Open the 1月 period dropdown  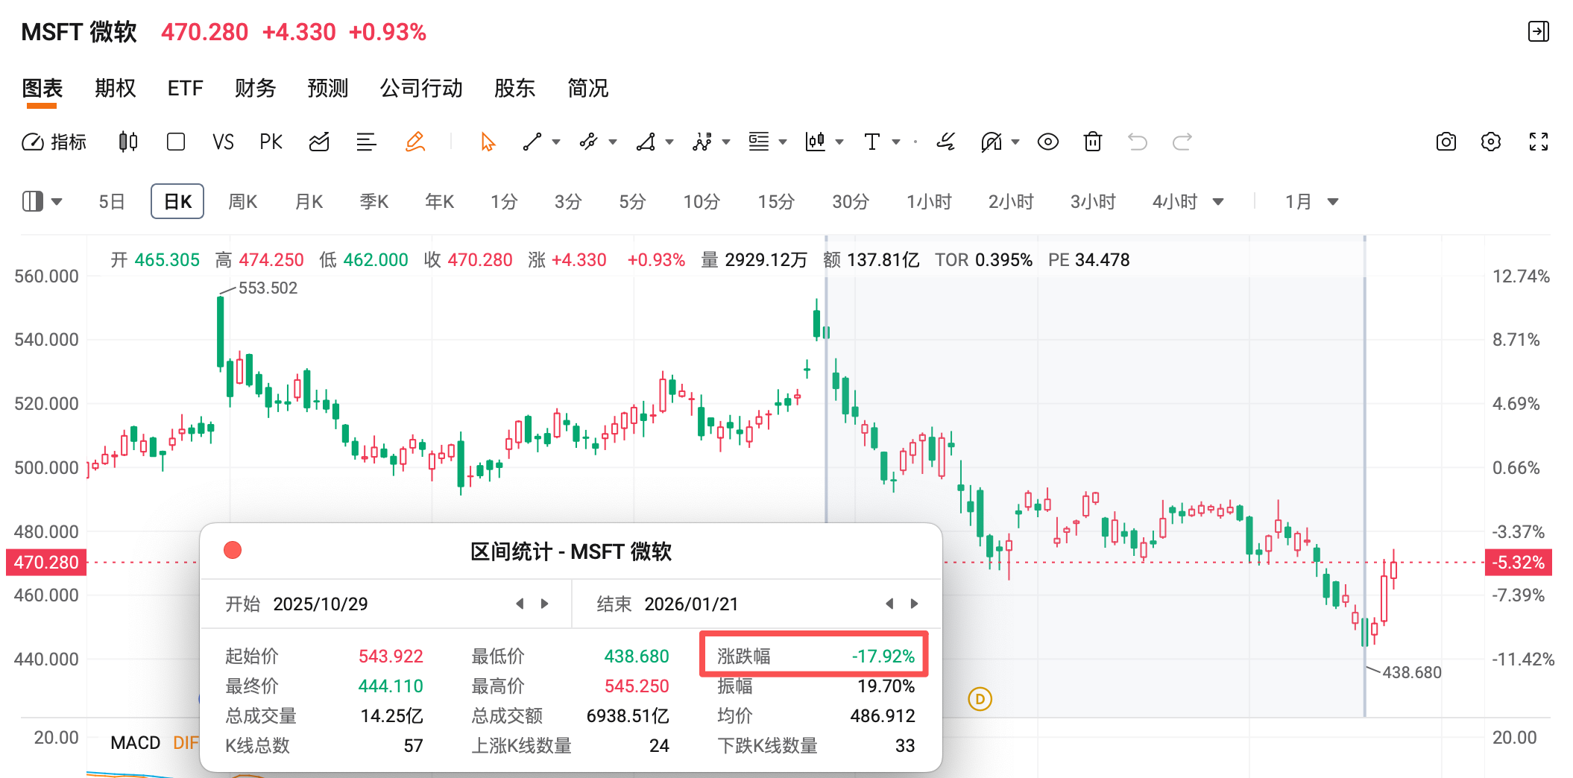[1312, 201]
